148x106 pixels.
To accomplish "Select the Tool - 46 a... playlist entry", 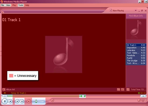I will (136, 63).
